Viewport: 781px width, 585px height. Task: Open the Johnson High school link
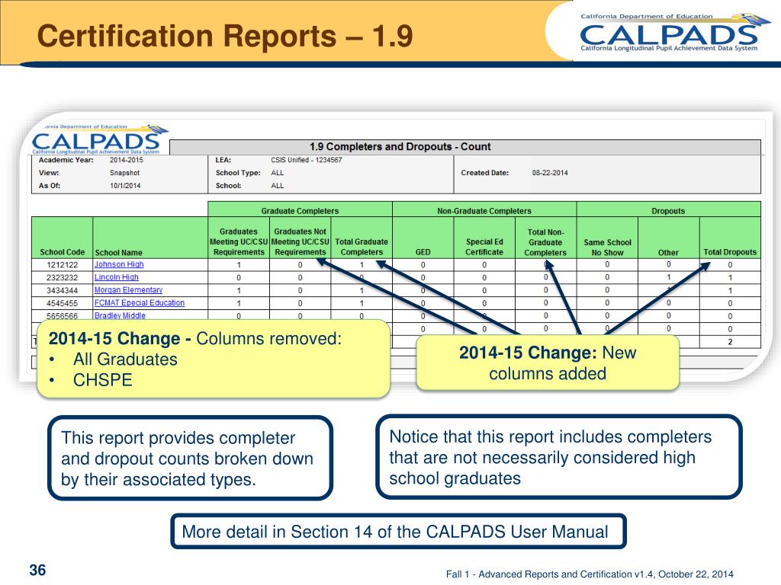119,264
